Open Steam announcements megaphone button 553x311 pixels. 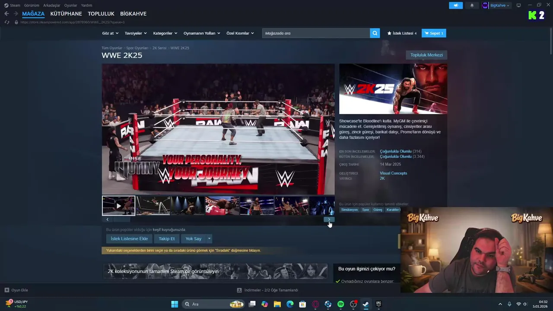[x=456, y=5]
